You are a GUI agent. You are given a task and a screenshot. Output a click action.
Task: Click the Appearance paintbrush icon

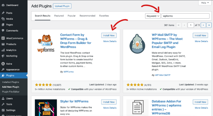[x=3, y=70]
